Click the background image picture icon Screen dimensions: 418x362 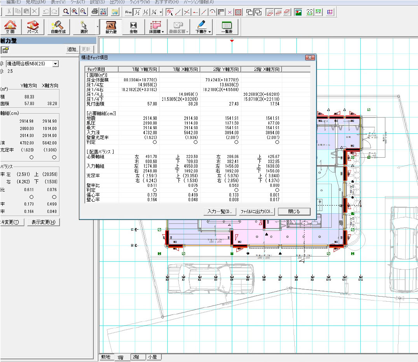[298, 12]
